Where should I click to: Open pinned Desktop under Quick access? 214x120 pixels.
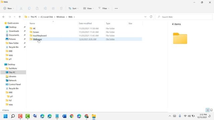[x=13, y=27]
